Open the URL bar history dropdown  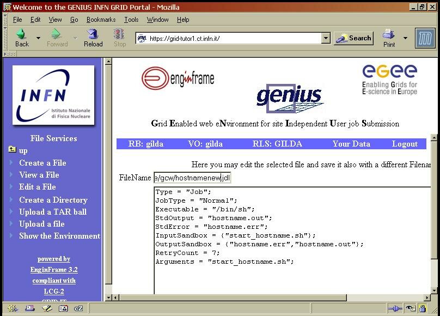[326, 38]
